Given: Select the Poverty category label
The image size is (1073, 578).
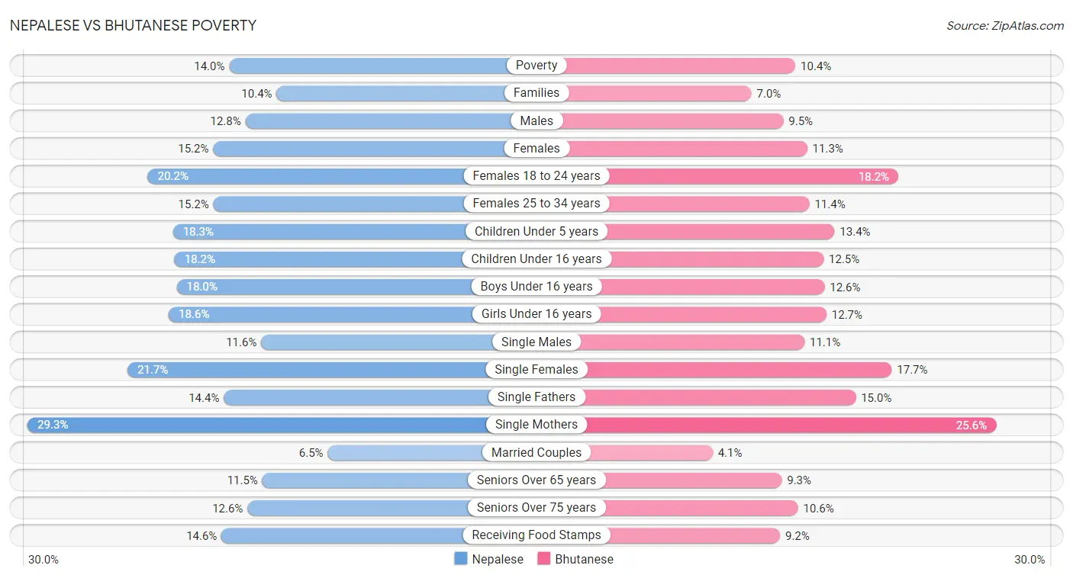Looking at the screenshot, I should pyautogui.click(x=536, y=66).
